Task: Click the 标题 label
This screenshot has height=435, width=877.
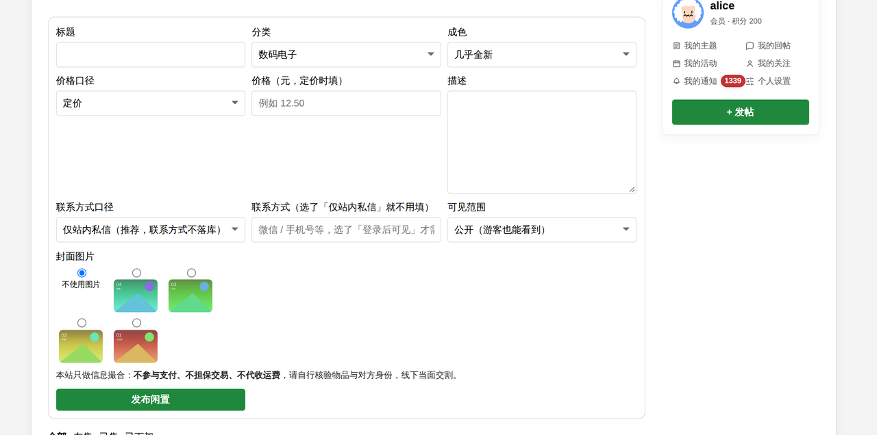Action: (66, 32)
